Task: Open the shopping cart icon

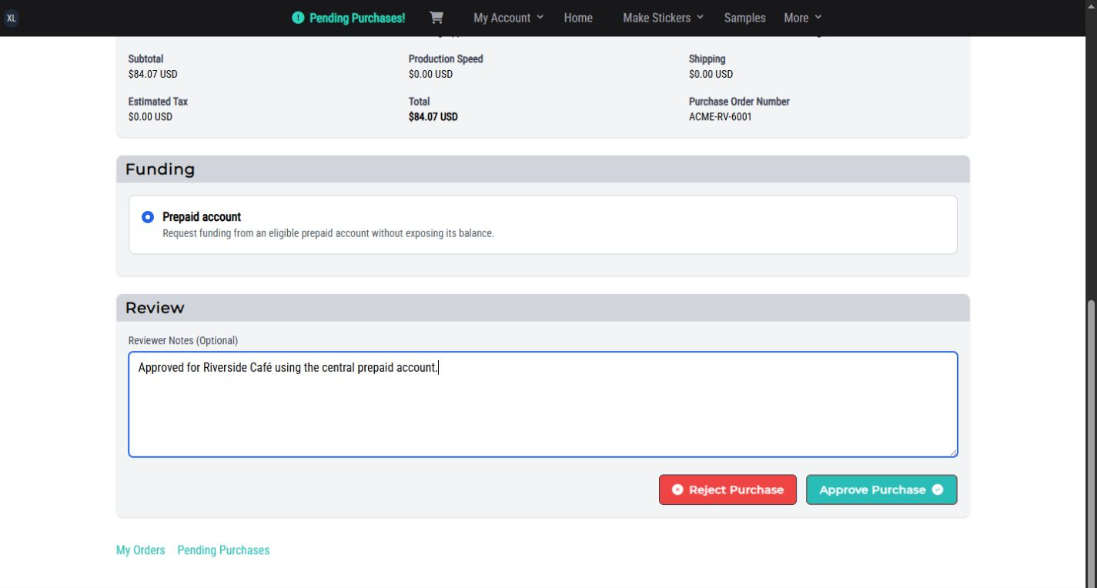Action: pyautogui.click(x=436, y=18)
